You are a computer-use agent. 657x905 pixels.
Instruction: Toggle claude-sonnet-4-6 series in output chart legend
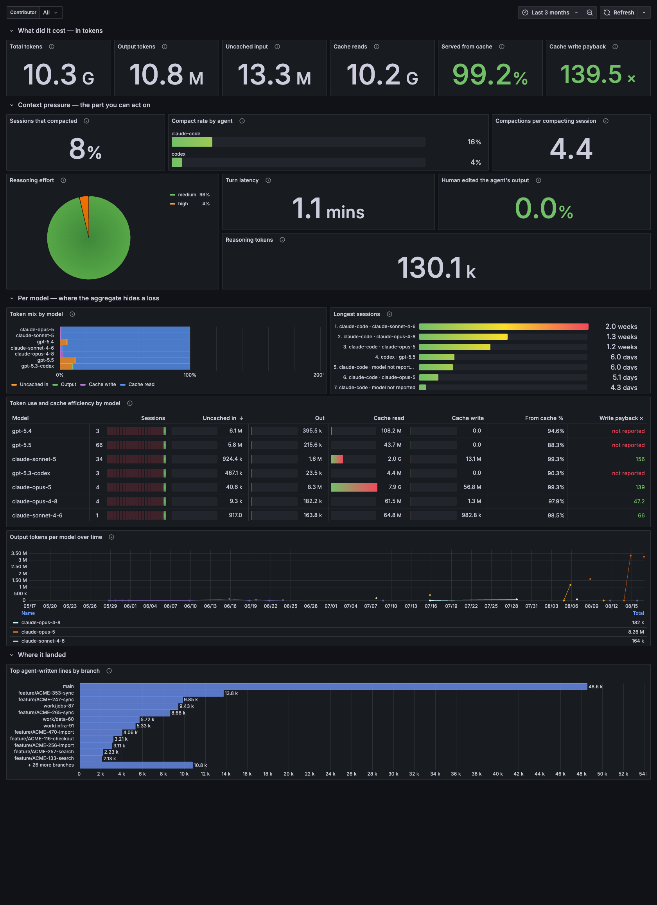point(43,641)
